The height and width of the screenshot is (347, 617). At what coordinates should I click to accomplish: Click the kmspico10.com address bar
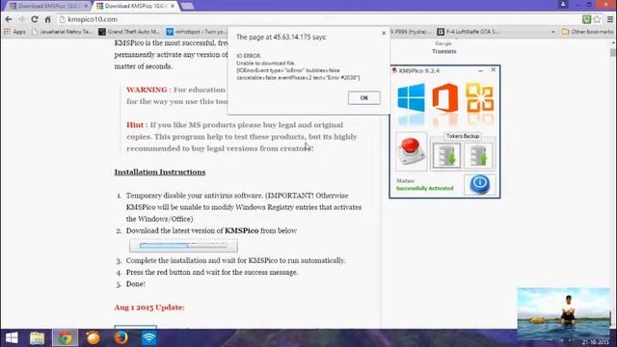(x=319, y=19)
